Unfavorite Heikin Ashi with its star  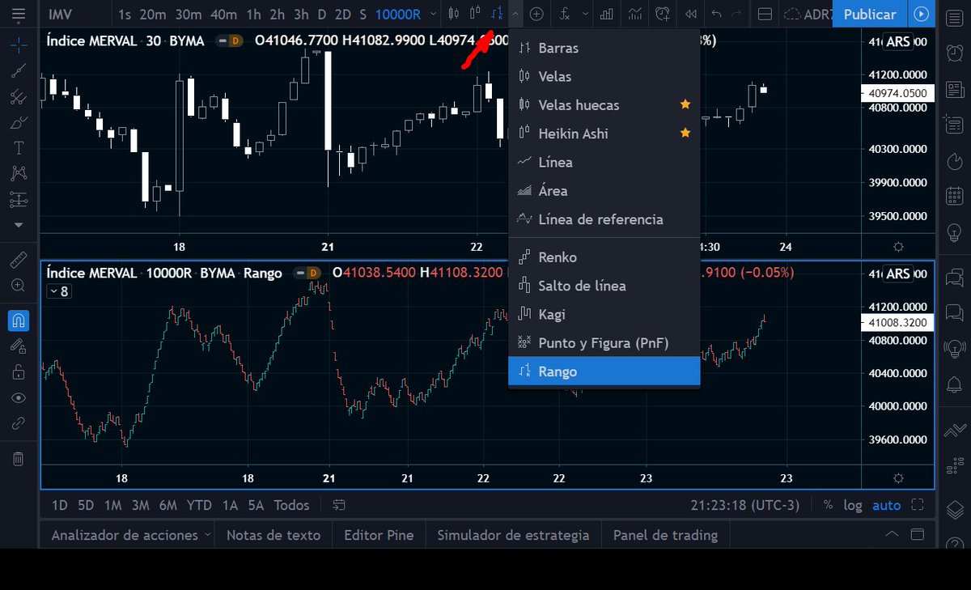[685, 133]
